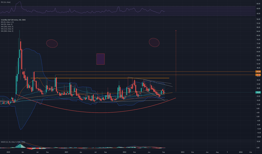262x154 pixels.
Task: Click the 84.00 price axis value
Action: click(258, 31)
